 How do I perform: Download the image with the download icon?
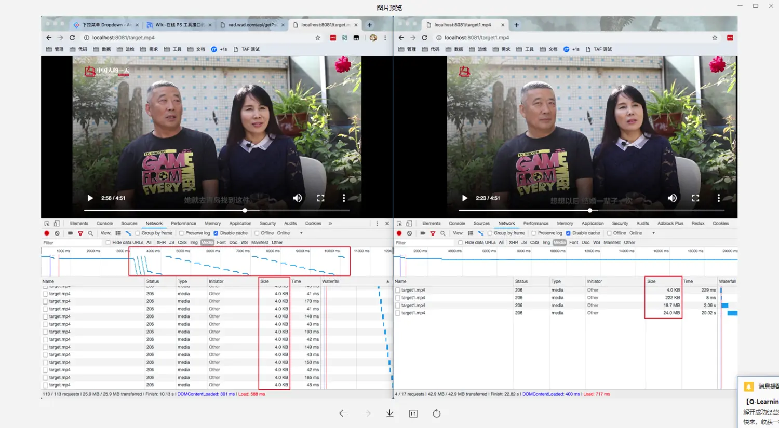pos(389,413)
